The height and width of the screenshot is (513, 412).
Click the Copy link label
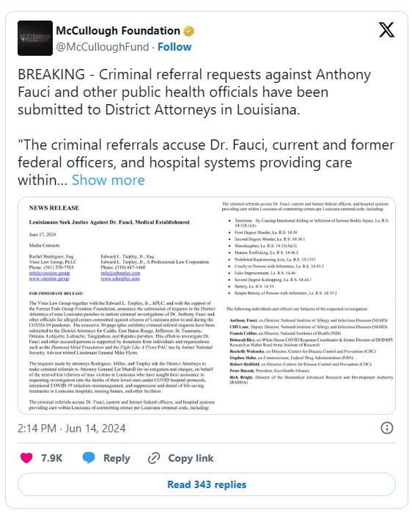pyautogui.click(x=191, y=458)
